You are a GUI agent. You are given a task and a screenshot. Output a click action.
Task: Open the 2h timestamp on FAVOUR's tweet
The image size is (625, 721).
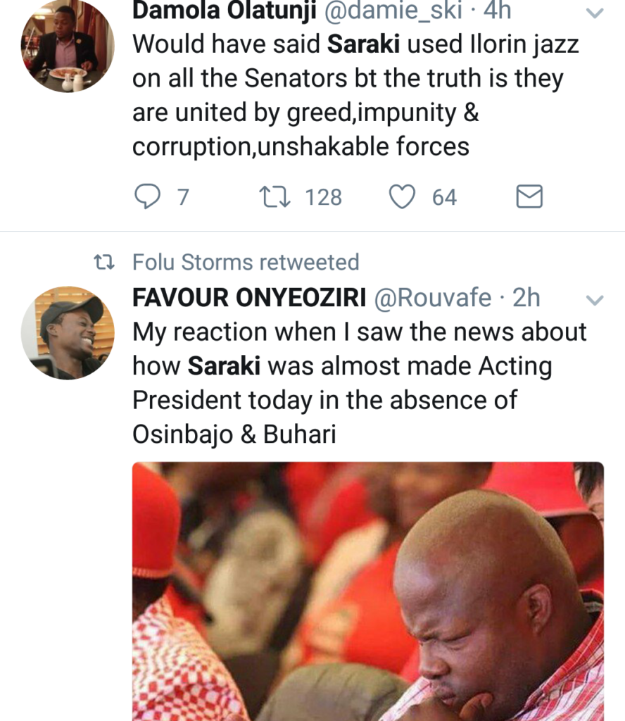point(526,299)
